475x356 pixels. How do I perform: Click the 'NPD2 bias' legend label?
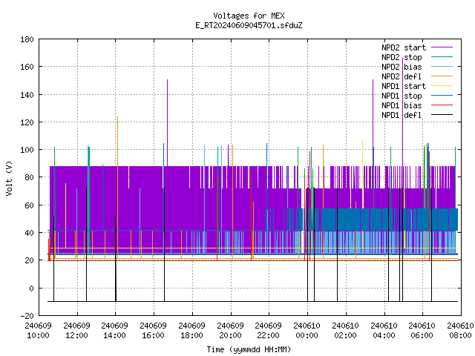point(402,67)
